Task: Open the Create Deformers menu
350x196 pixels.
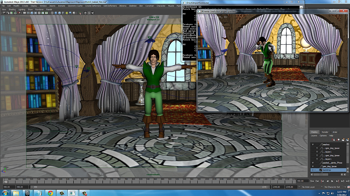Action: click(x=93, y=6)
